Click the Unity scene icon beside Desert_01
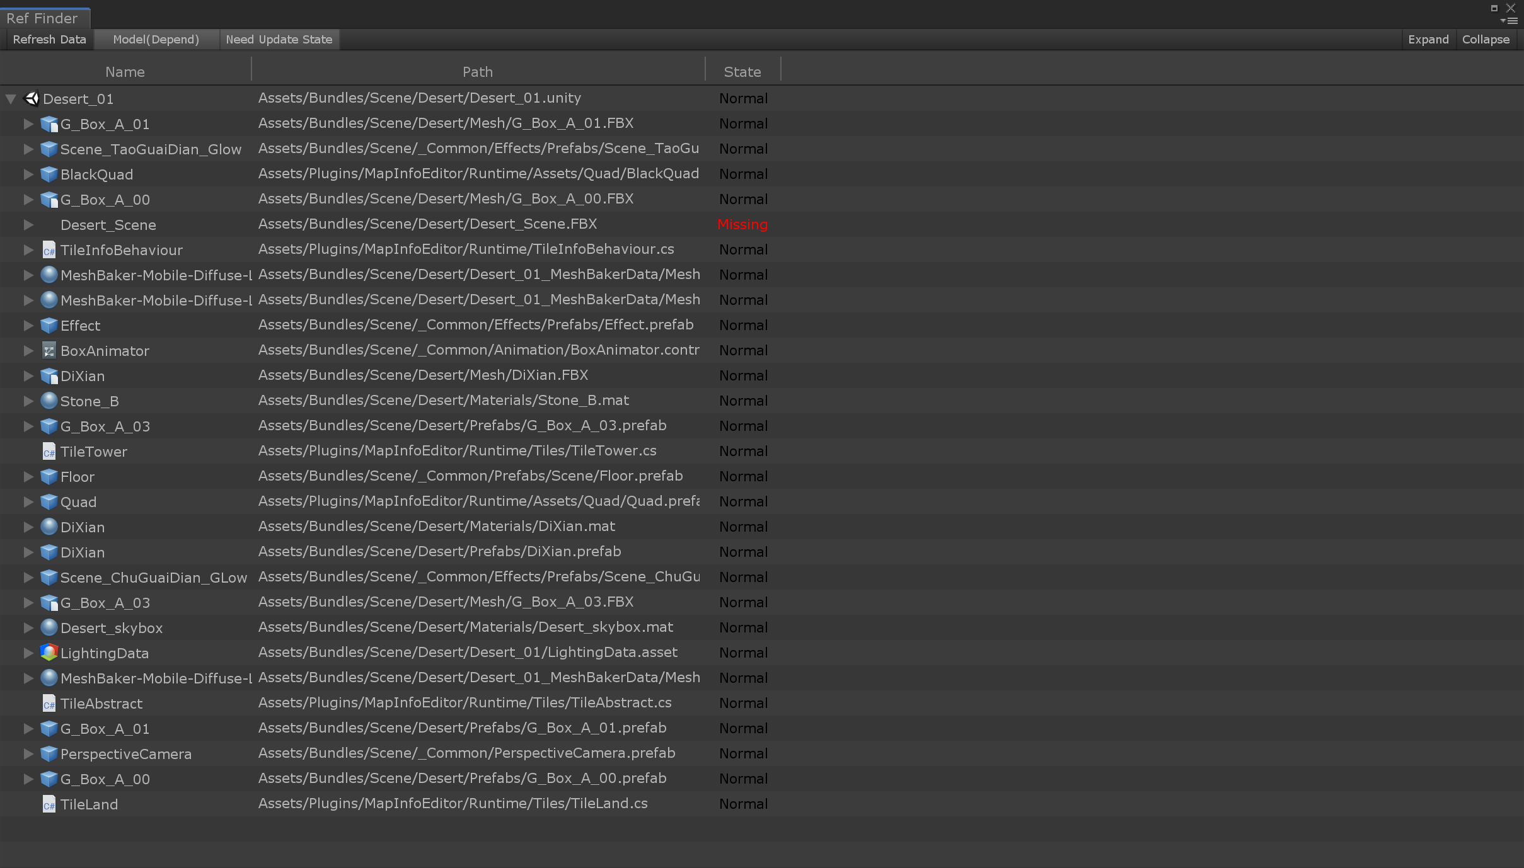The image size is (1524, 868). [x=32, y=99]
